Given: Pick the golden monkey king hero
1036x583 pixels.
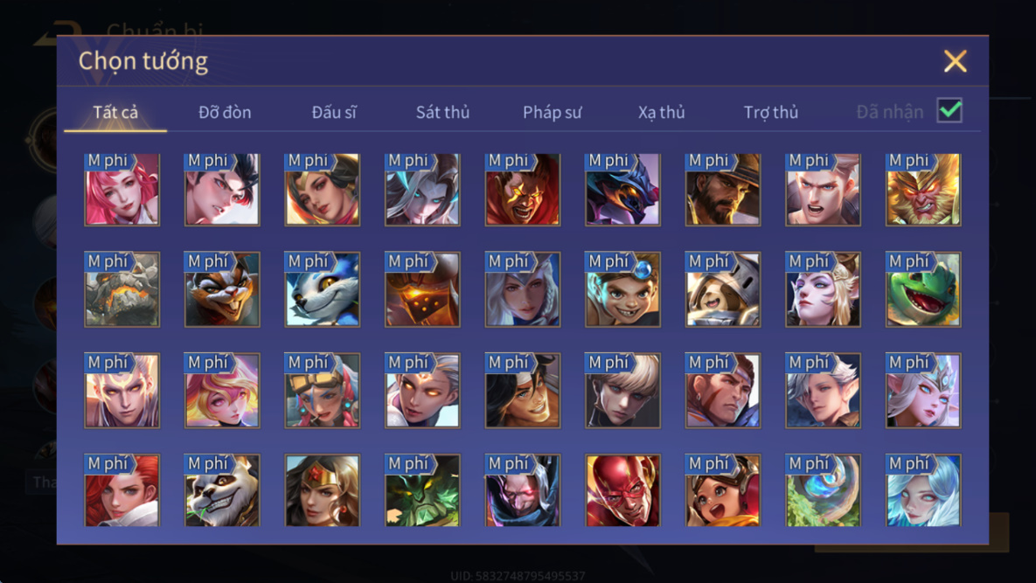Looking at the screenshot, I should tap(923, 190).
